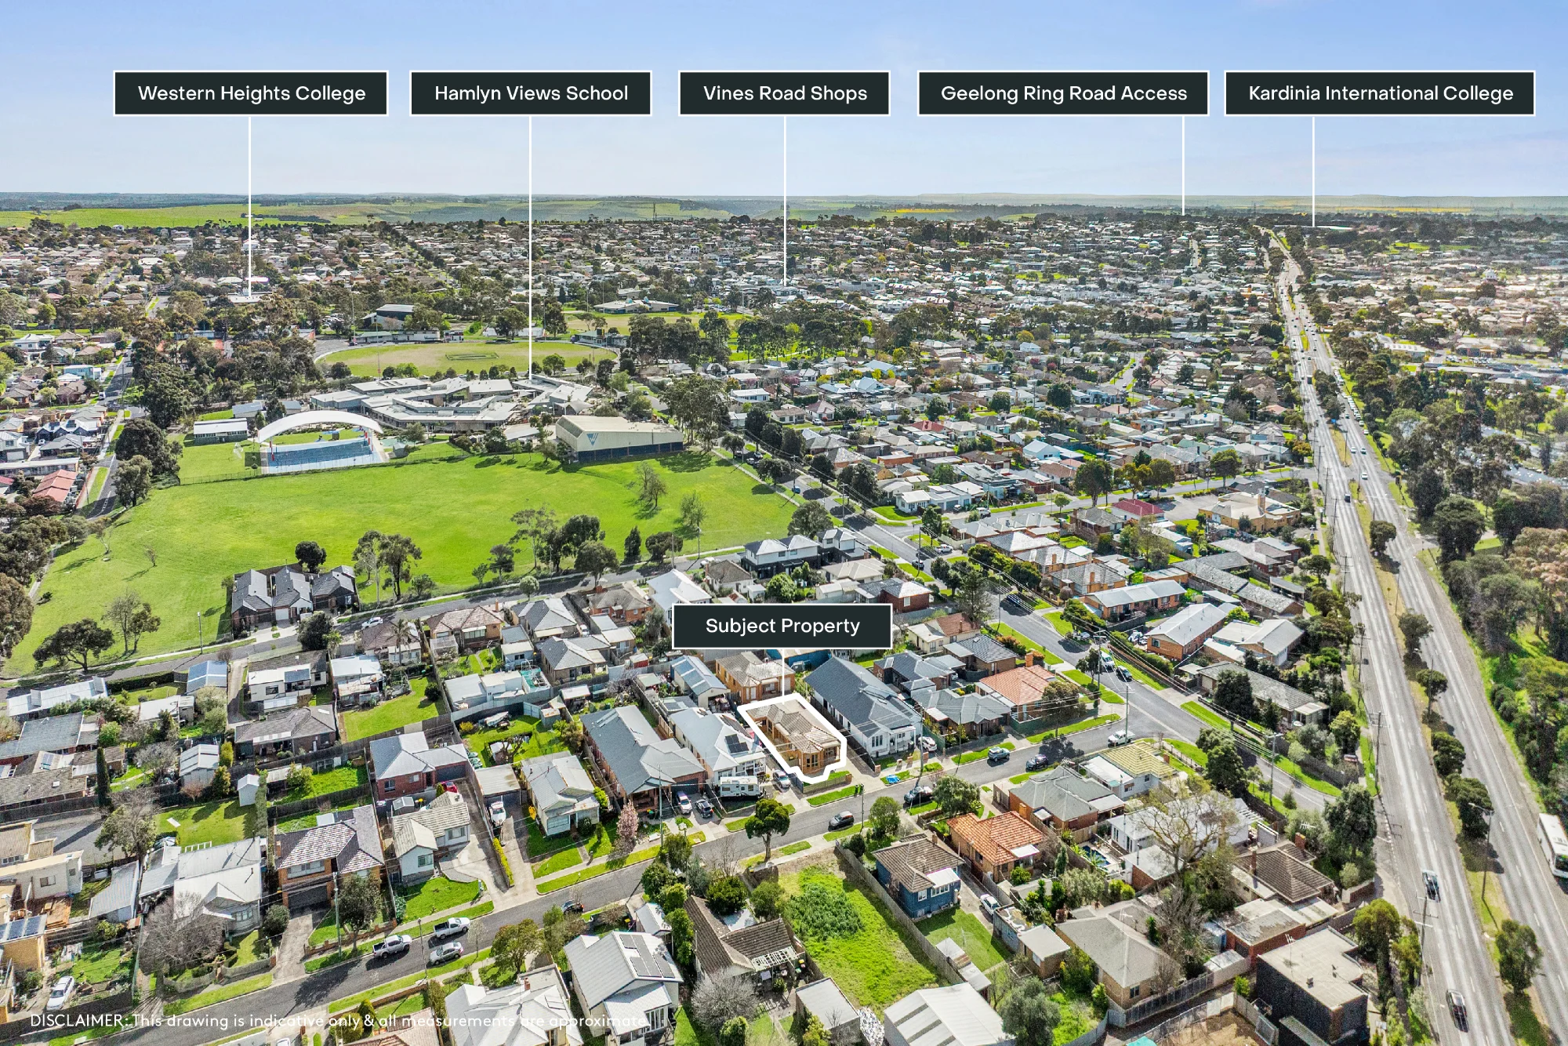Click the blue fenced courts beside arched roof
1568x1046 pixels.
coord(320,454)
